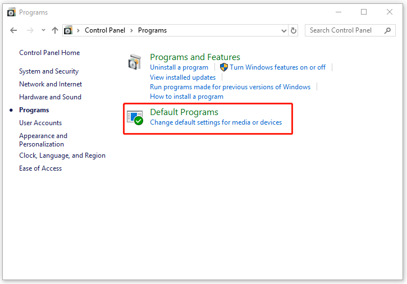Open Default Programs heading
The width and height of the screenshot is (407, 284).
click(184, 112)
